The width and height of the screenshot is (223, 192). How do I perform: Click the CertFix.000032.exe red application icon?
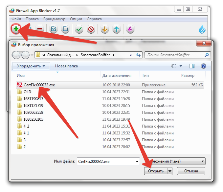point(20,85)
